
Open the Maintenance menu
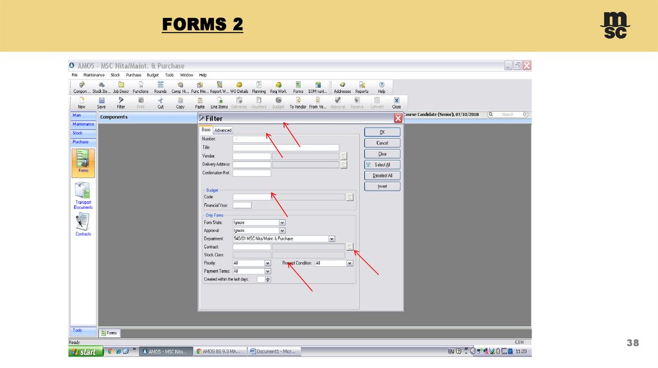click(x=94, y=76)
